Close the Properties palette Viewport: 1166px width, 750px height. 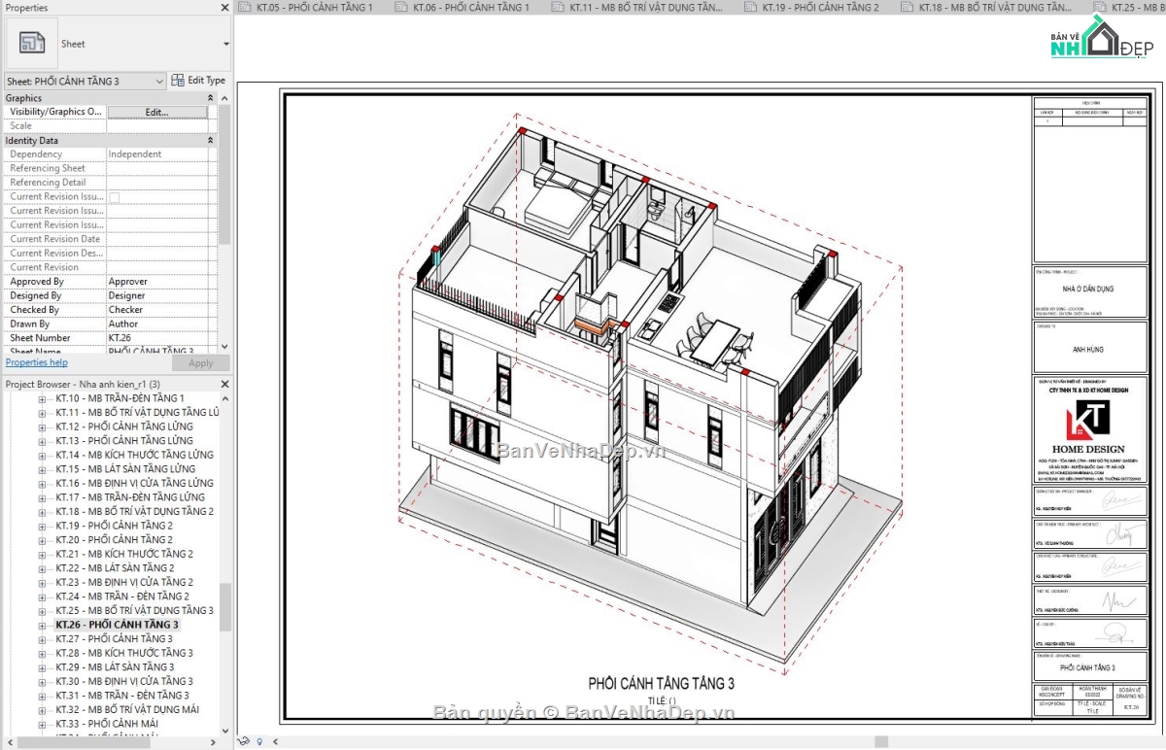click(224, 8)
